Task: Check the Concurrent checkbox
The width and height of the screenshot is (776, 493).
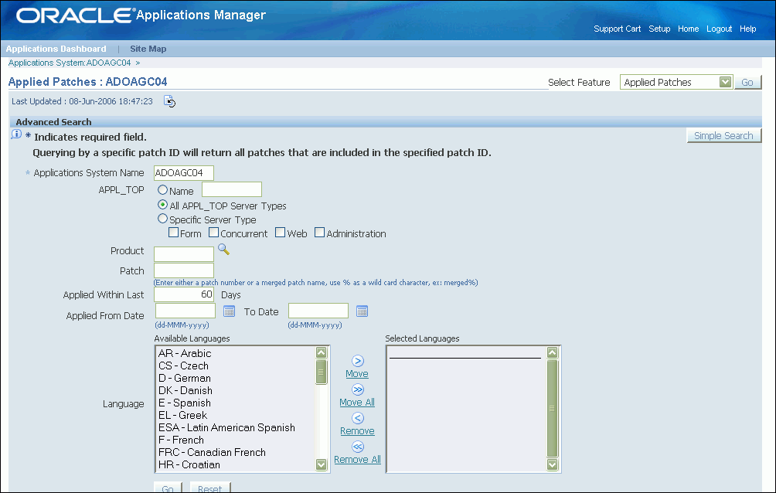Action: (x=214, y=233)
